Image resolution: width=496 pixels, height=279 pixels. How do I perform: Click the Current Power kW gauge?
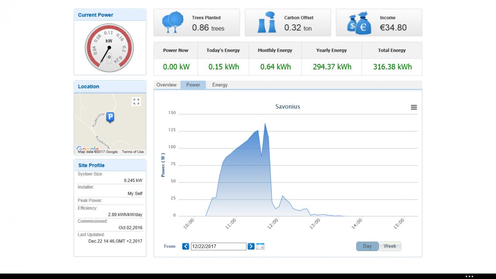click(x=109, y=48)
